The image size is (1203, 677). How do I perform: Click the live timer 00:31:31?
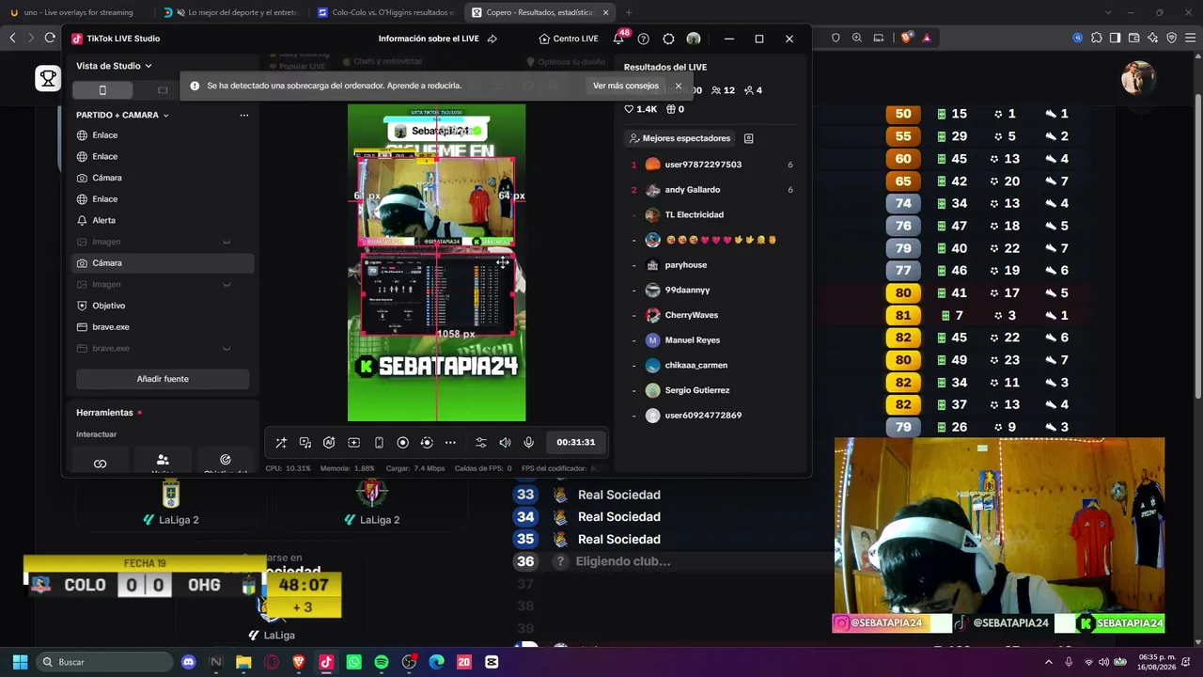575,442
